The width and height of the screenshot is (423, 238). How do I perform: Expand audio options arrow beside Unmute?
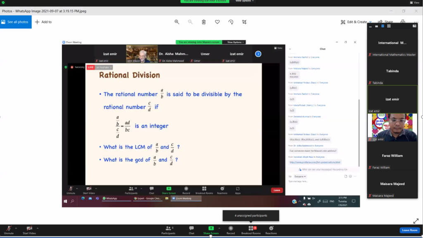tap(16, 228)
